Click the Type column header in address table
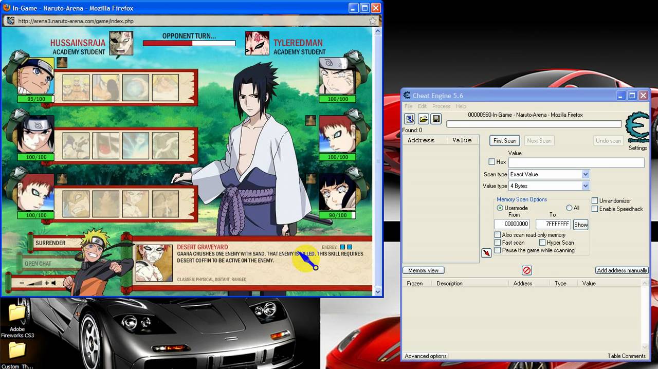 560,283
